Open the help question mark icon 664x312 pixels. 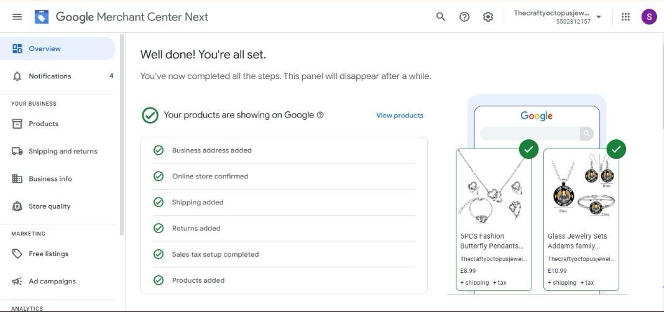coord(464,17)
